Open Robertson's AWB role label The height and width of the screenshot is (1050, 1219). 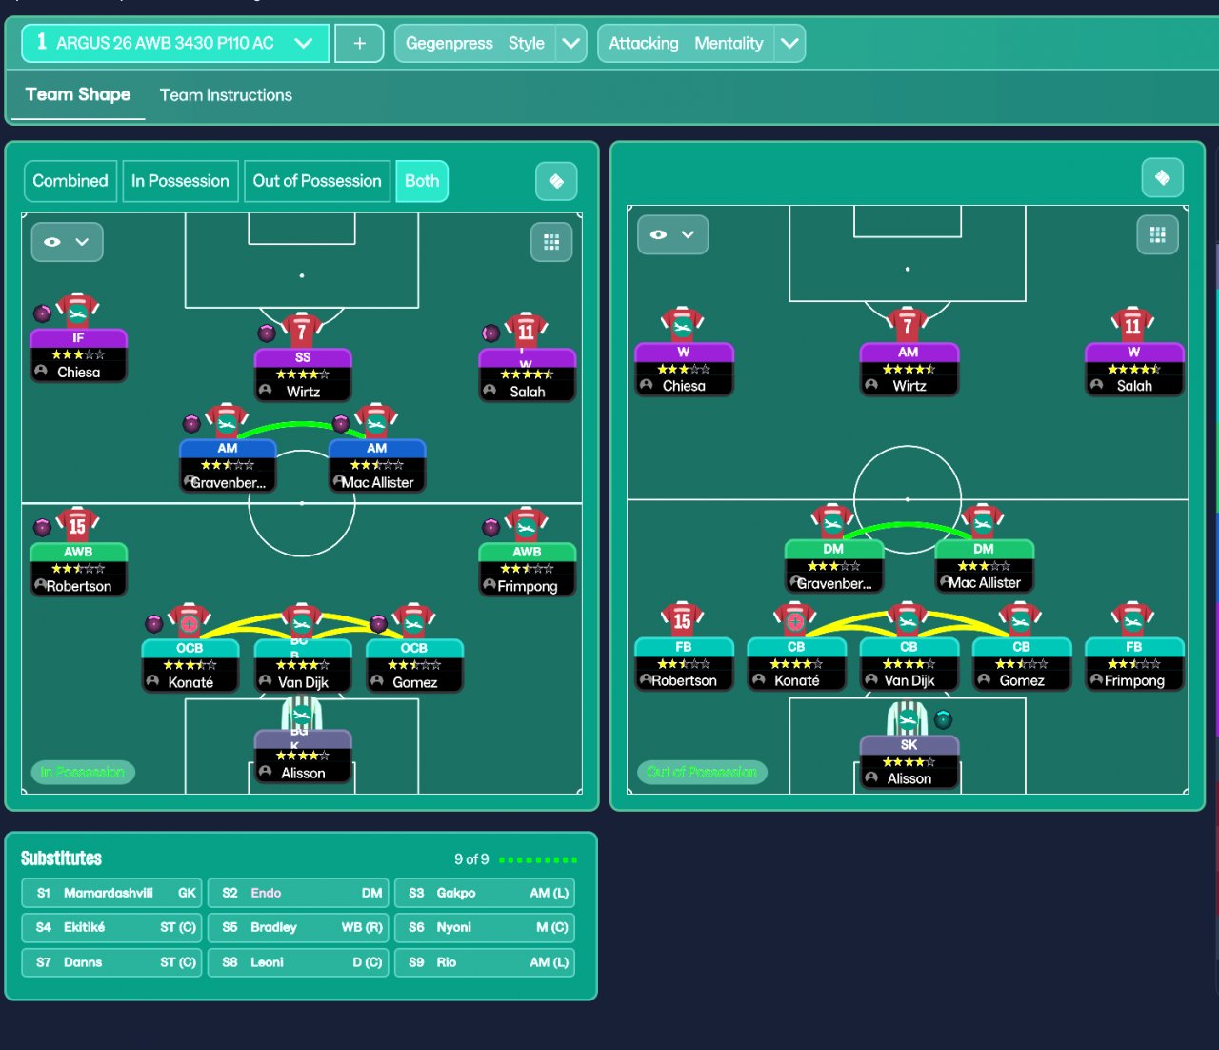point(78,552)
